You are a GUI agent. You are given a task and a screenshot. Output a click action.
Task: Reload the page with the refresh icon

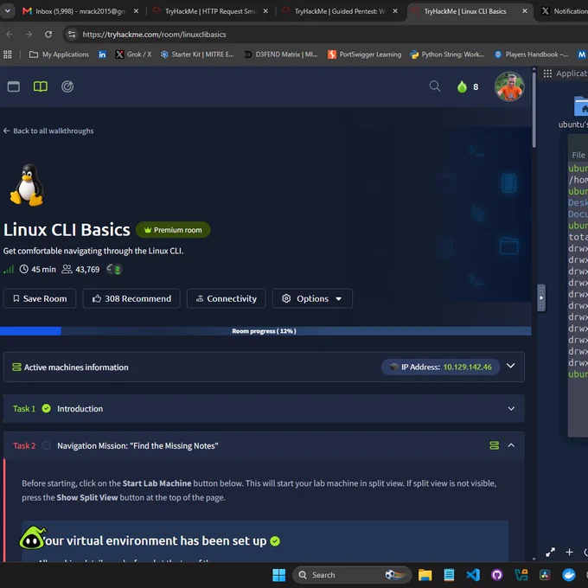coord(48,35)
